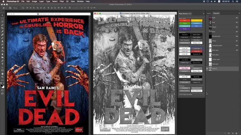Viewport: 241px width, 135px height.
Task: Click the Yellow button in Magic Buttons
Action: (x=197, y=21)
